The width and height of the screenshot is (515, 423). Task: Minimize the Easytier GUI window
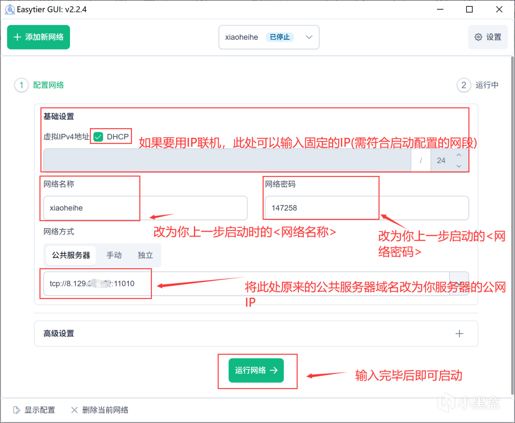[440, 9]
